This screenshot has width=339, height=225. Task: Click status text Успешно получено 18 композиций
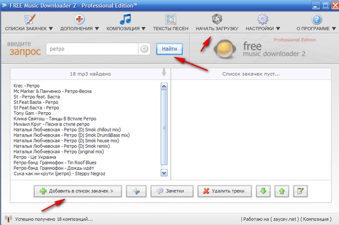coord(54,219)
